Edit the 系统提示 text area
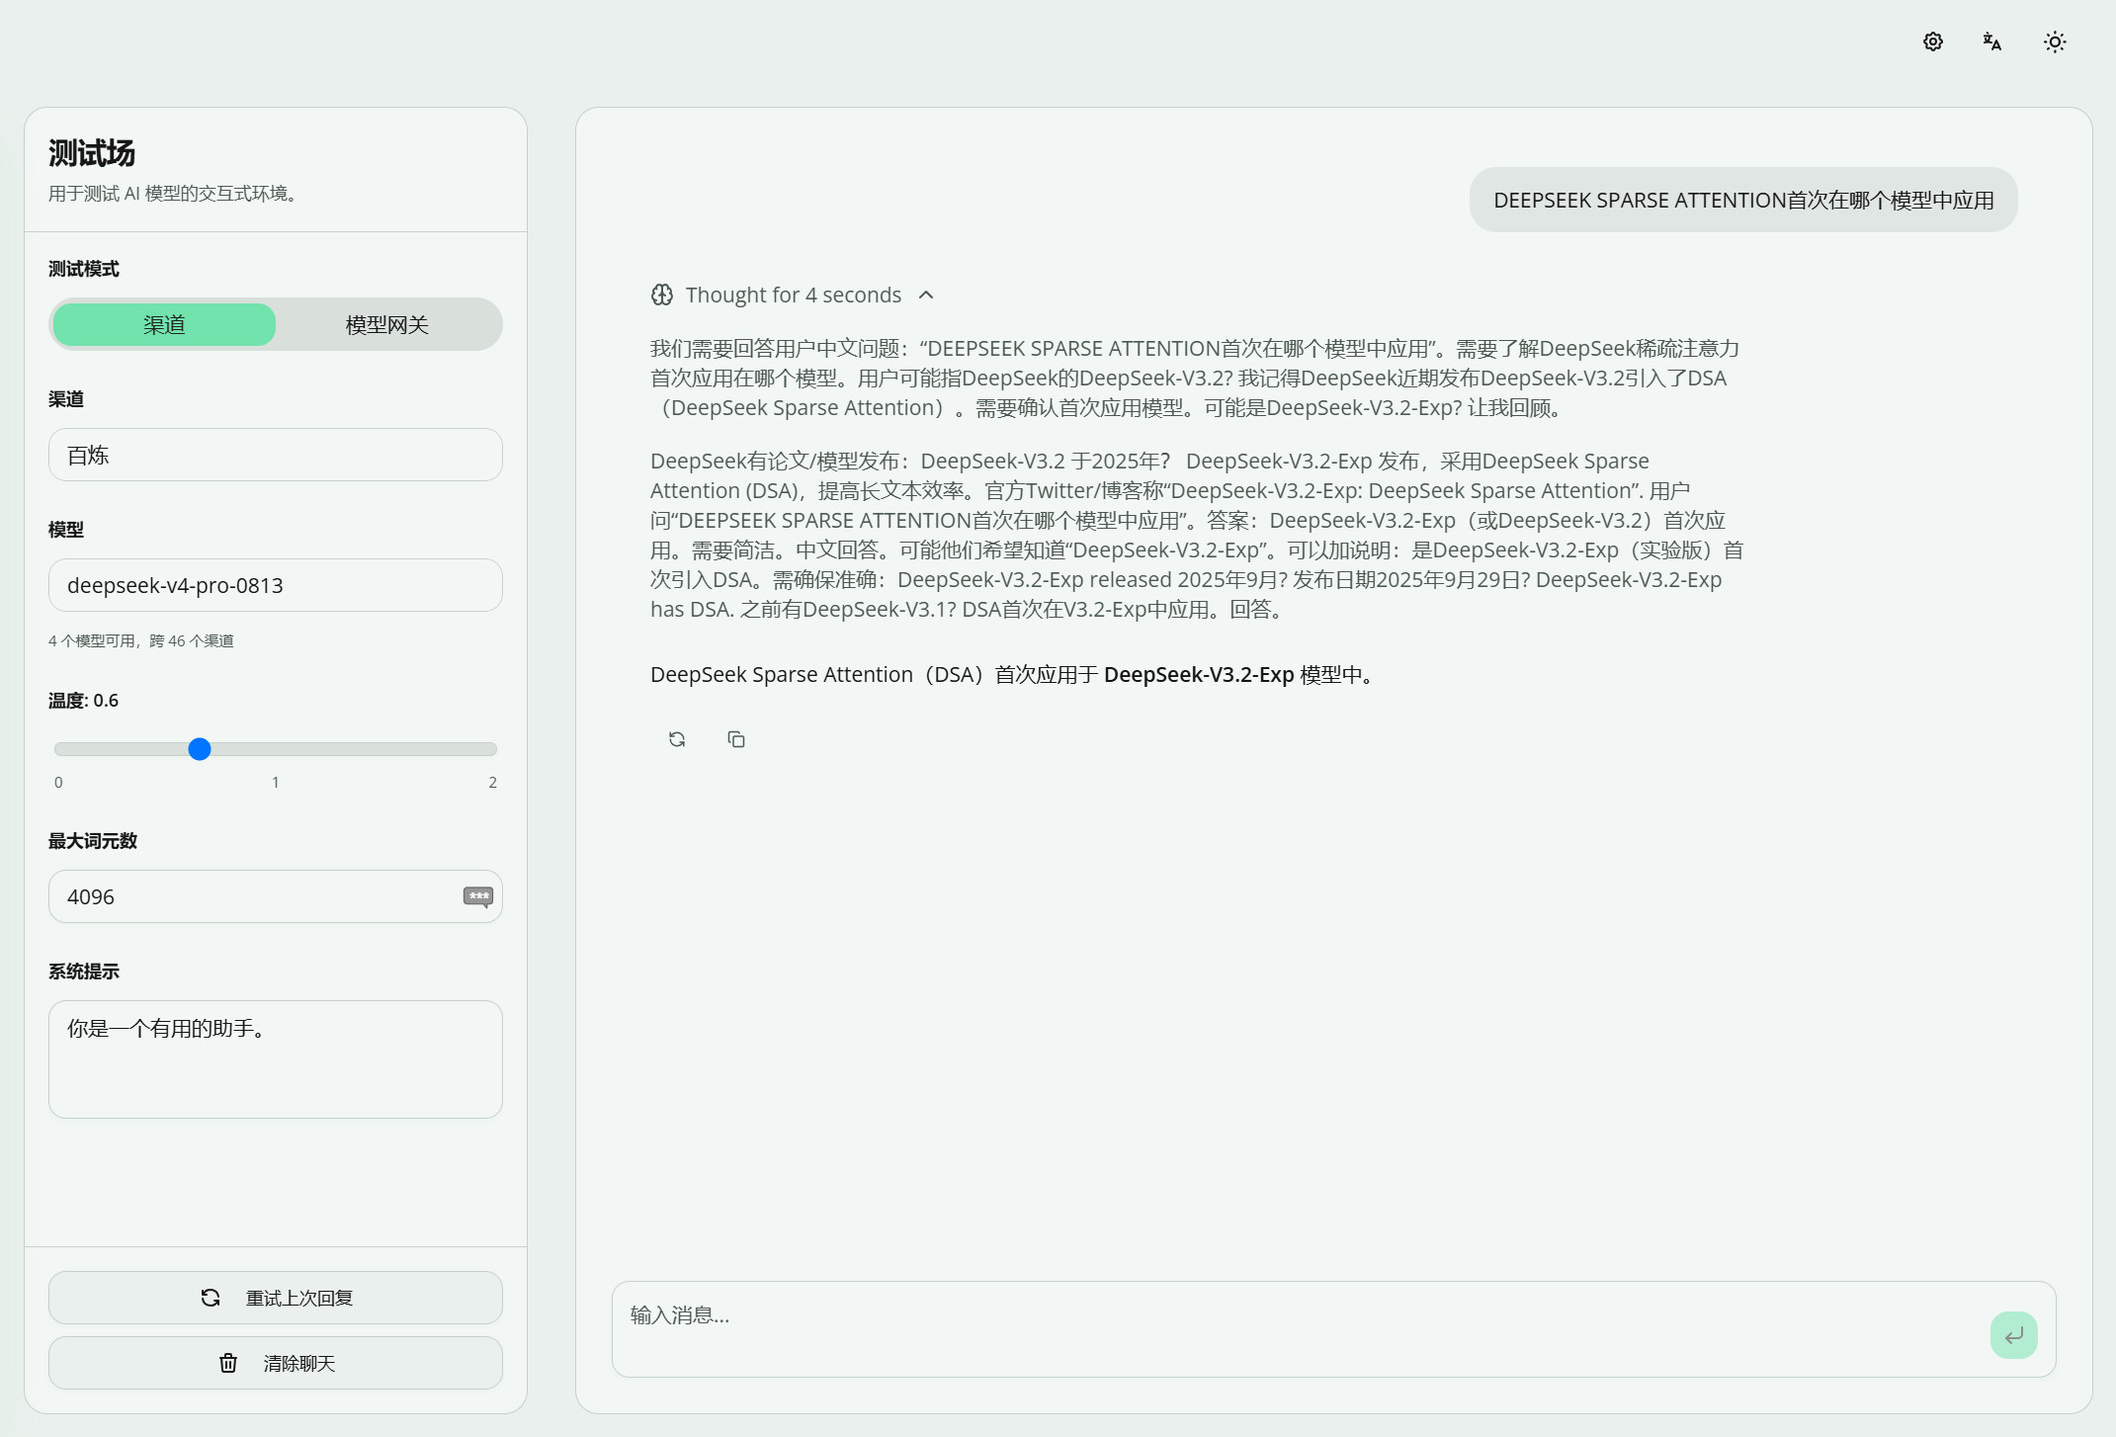The height and width of the screenshot is (1437, 2116). pyautogui.click(x=276, y=1059)
